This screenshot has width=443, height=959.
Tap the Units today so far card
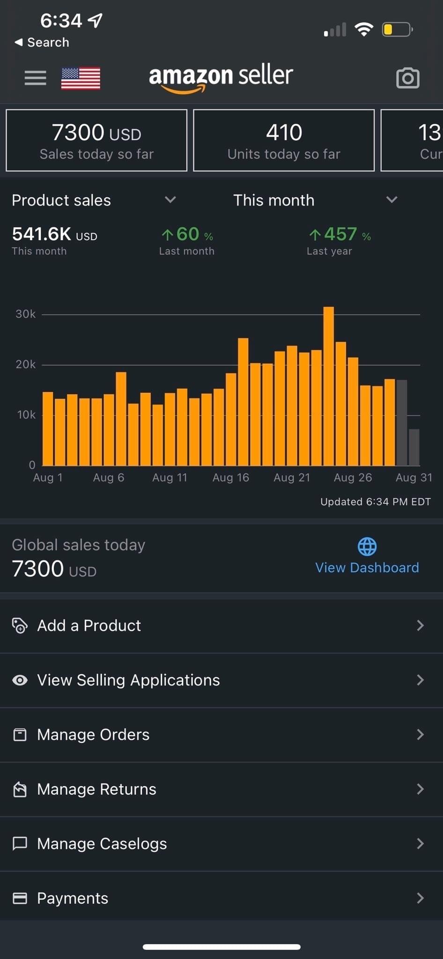click(284, 140)
